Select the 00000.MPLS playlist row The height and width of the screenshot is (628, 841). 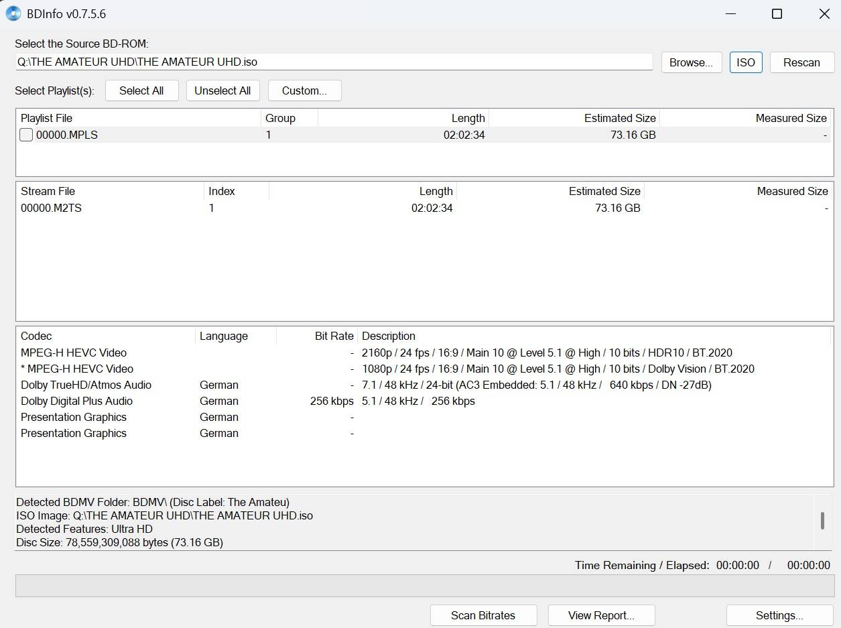point(424,135)
